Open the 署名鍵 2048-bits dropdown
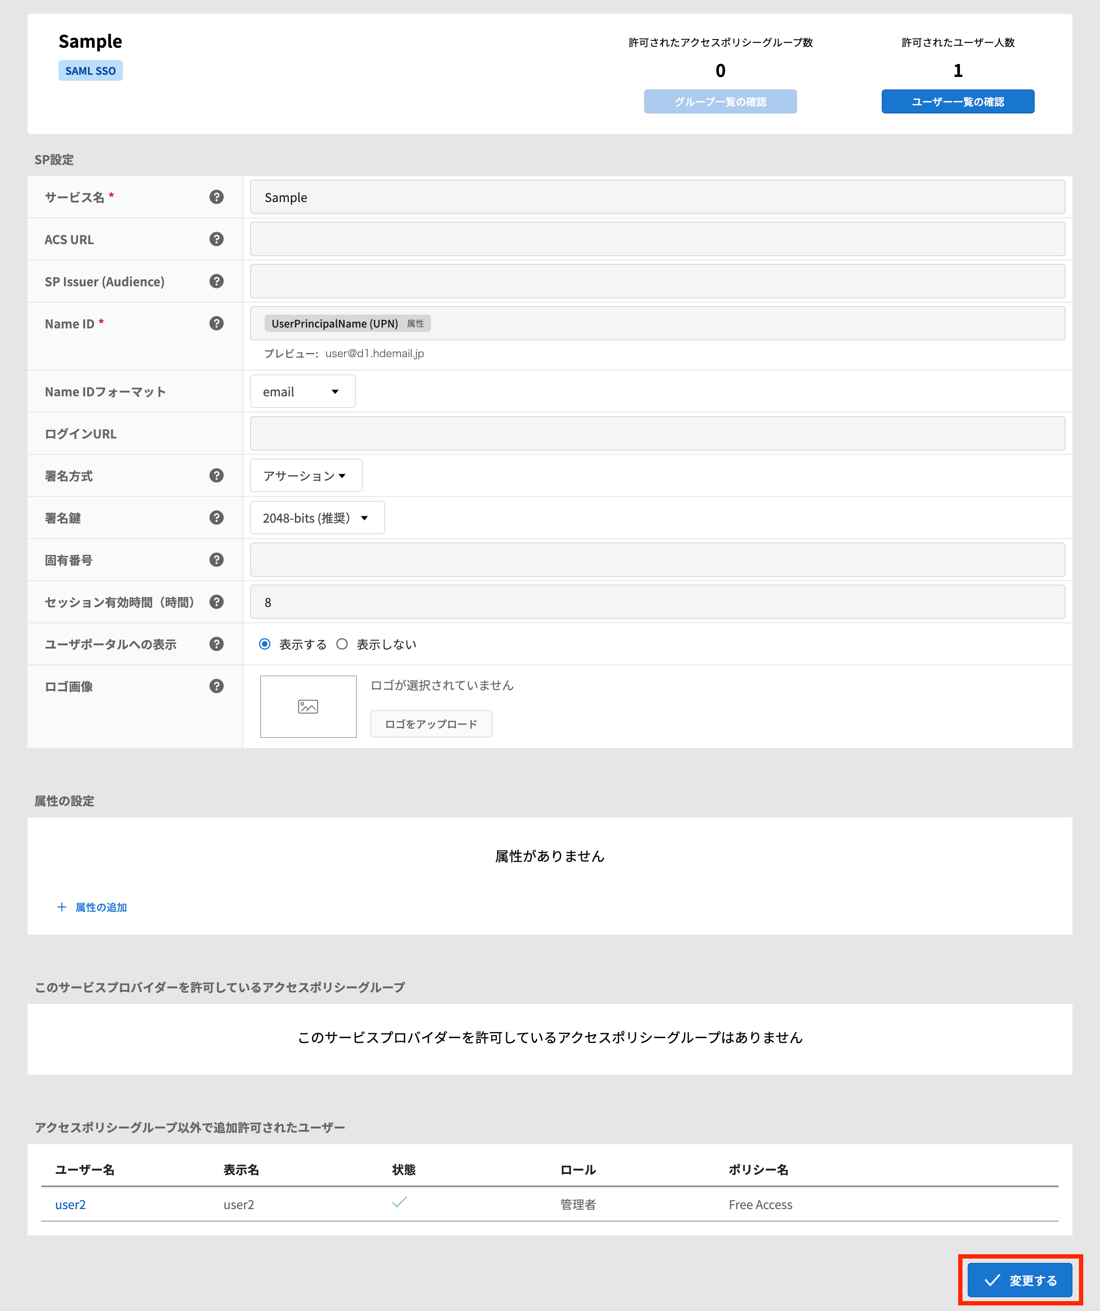 tap(317, 518)
